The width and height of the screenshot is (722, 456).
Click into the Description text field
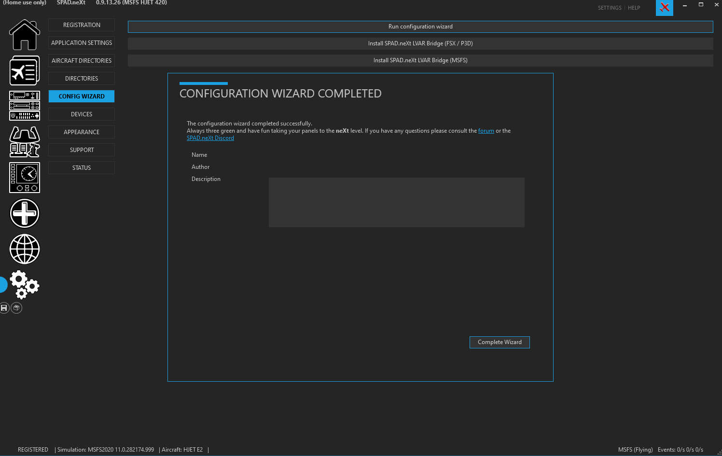(x=397, y=202)
